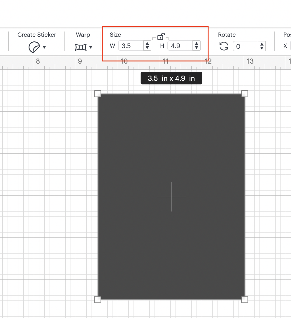Increase rotation with up arrow

click(262, 44)
